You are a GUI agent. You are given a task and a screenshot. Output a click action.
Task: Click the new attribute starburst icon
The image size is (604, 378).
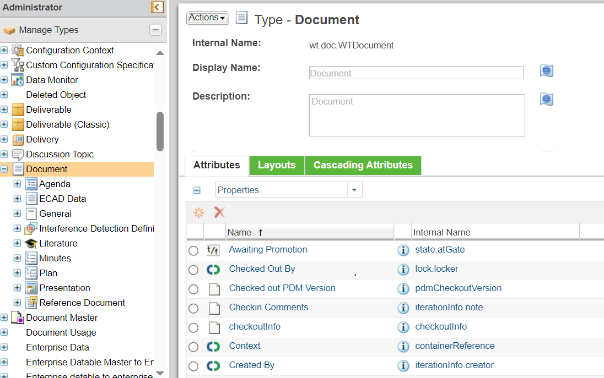199,212
